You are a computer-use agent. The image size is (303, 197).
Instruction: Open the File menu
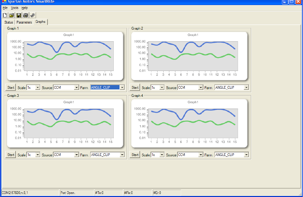click(x=5, y=8)
